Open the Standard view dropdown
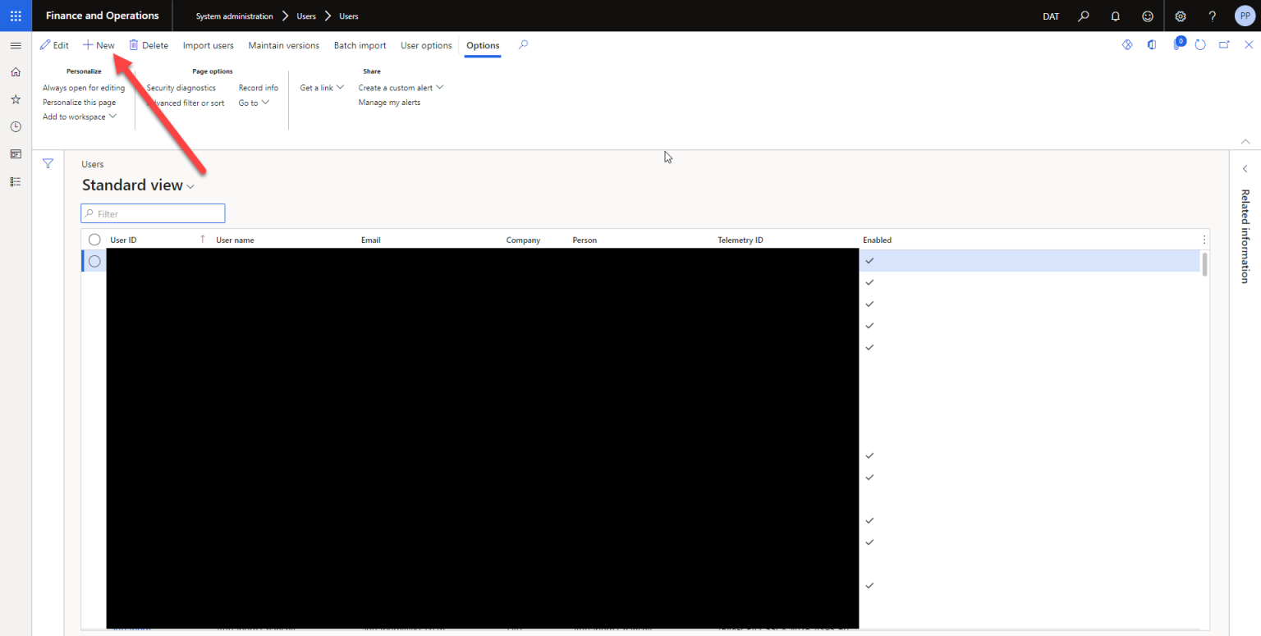 (138, 185)
